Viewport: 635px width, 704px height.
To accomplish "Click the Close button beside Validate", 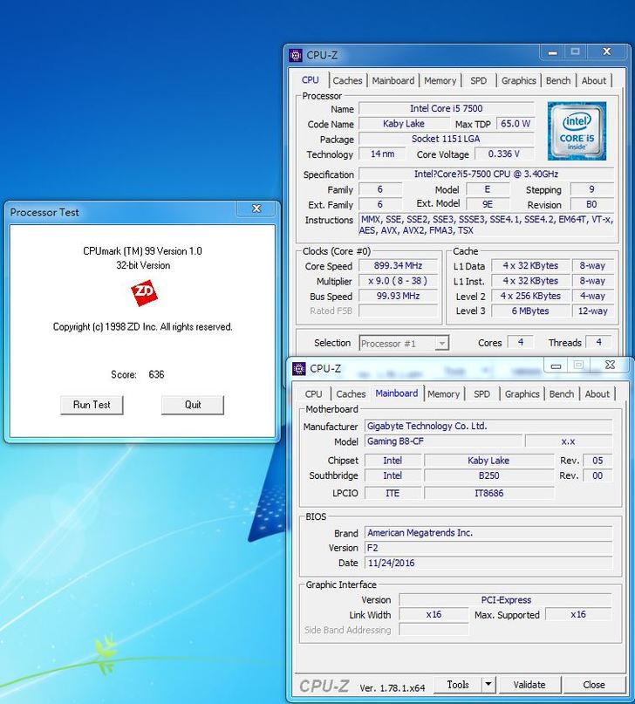I will 594,685.
